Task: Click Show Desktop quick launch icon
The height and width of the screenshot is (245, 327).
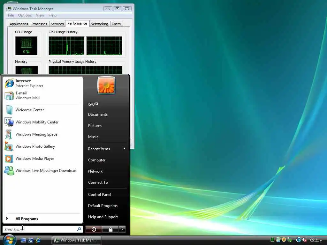Action: [x=23, y=240]
